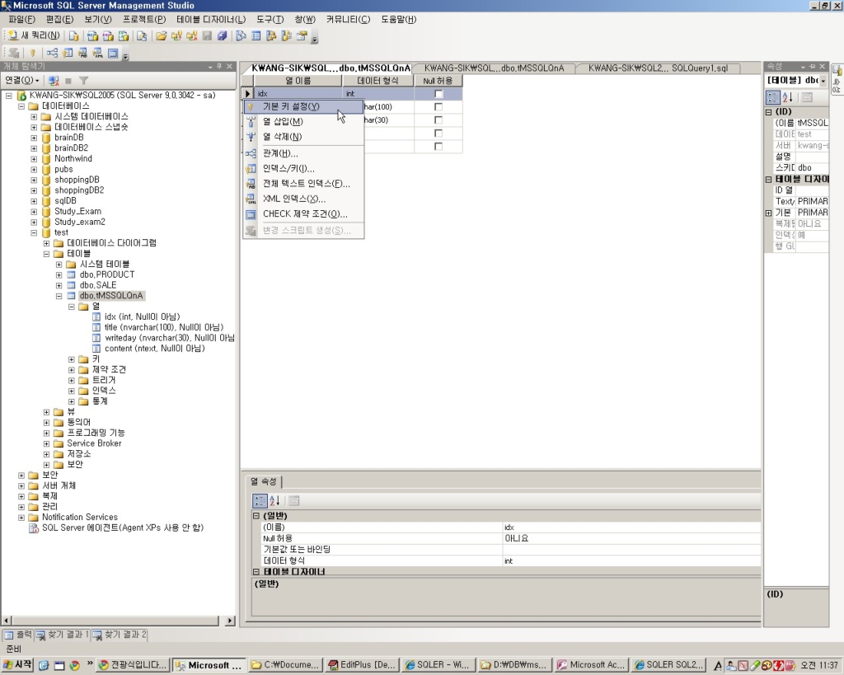Open the 도구(T) menu
The height and width of the screenshot is (675, 844).
tap(270, 20)
